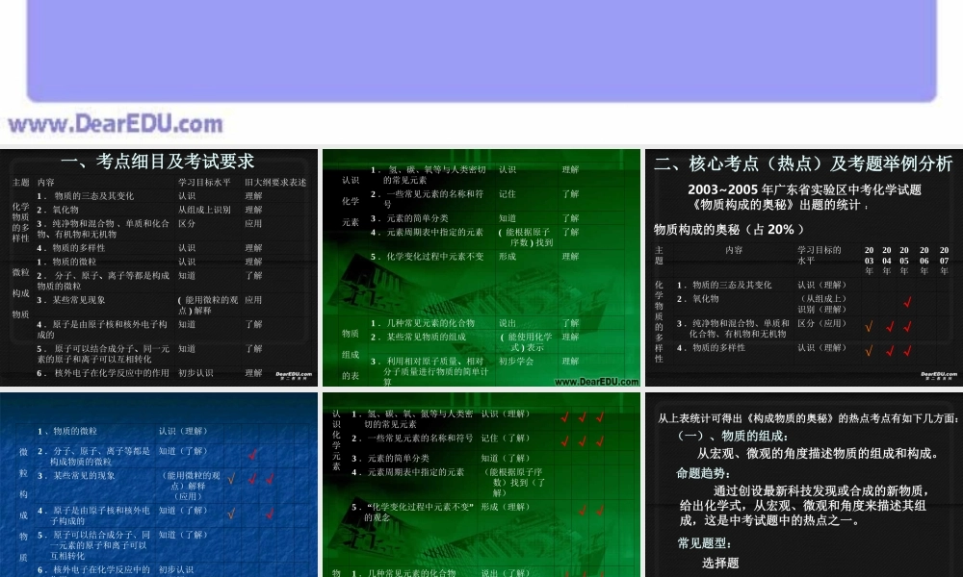This screenshot has height=577, width=963.
Task: Open the slide titled 二、核心考点（热点）及考题举例分析
Action: [x=804, y=268]
